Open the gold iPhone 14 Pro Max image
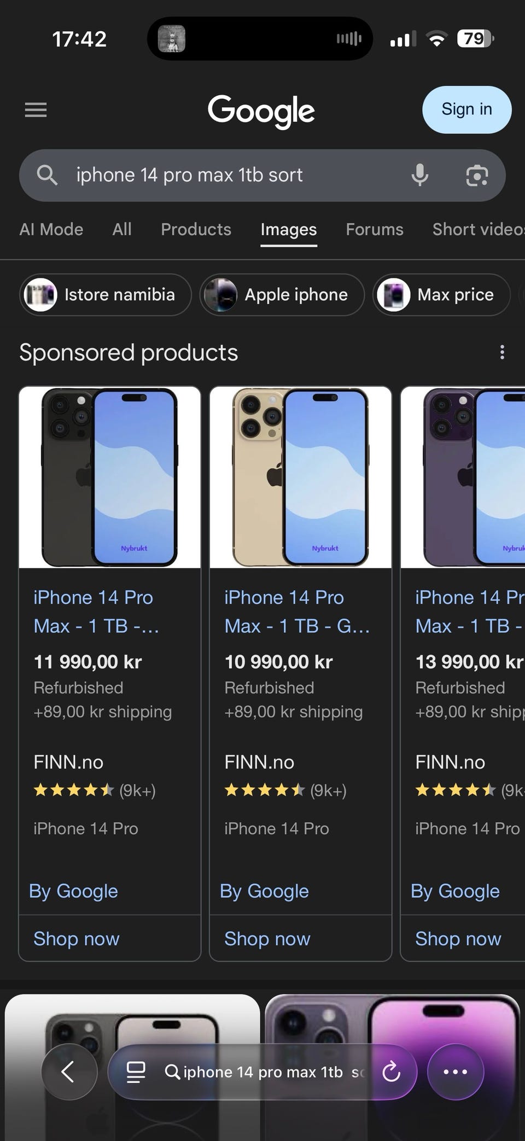The image size is (525, 1141). point(301,477)
